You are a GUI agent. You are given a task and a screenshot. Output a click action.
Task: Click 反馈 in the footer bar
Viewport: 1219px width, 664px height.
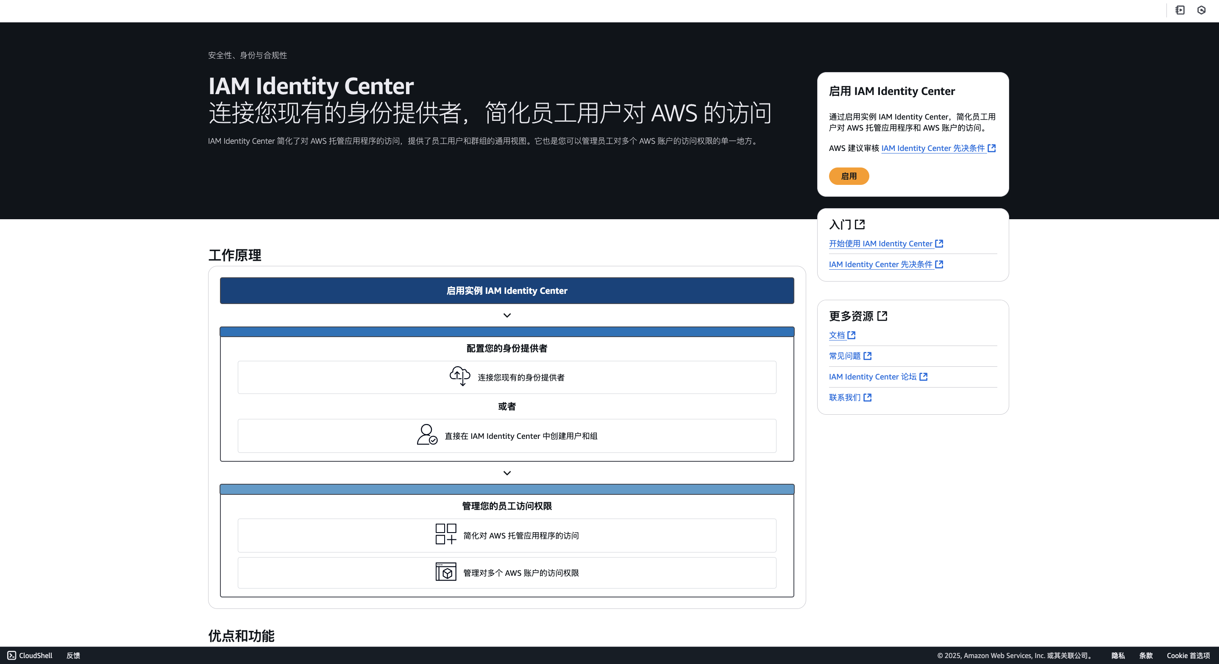pyautogui.click(x=73, y=656)
